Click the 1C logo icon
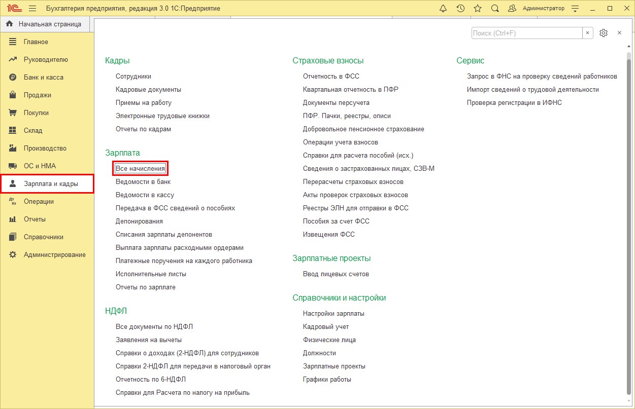The height and width of the screenshot is (409, 635). point(14,9)
